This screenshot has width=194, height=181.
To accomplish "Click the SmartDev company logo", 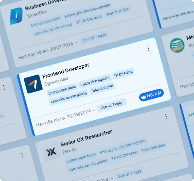I will click(x=16, y=16).
